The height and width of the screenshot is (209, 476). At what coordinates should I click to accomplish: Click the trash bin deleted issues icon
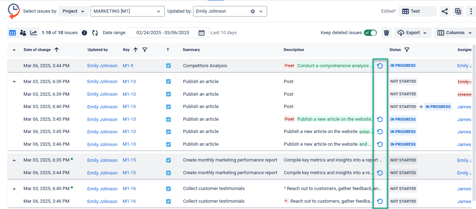(x=386, y=33)
